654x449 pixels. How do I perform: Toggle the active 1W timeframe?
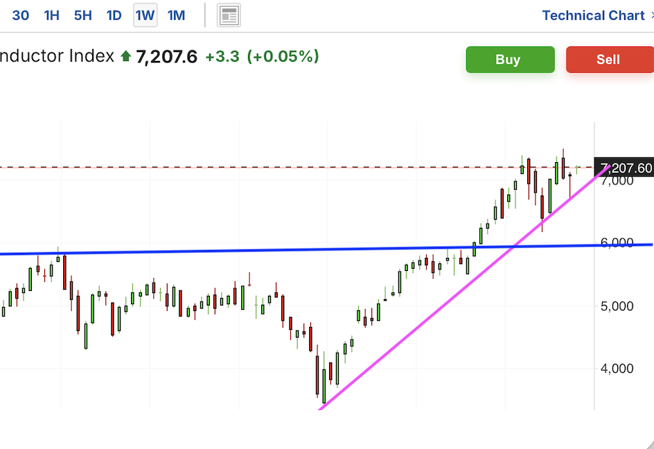click(145, 15)
